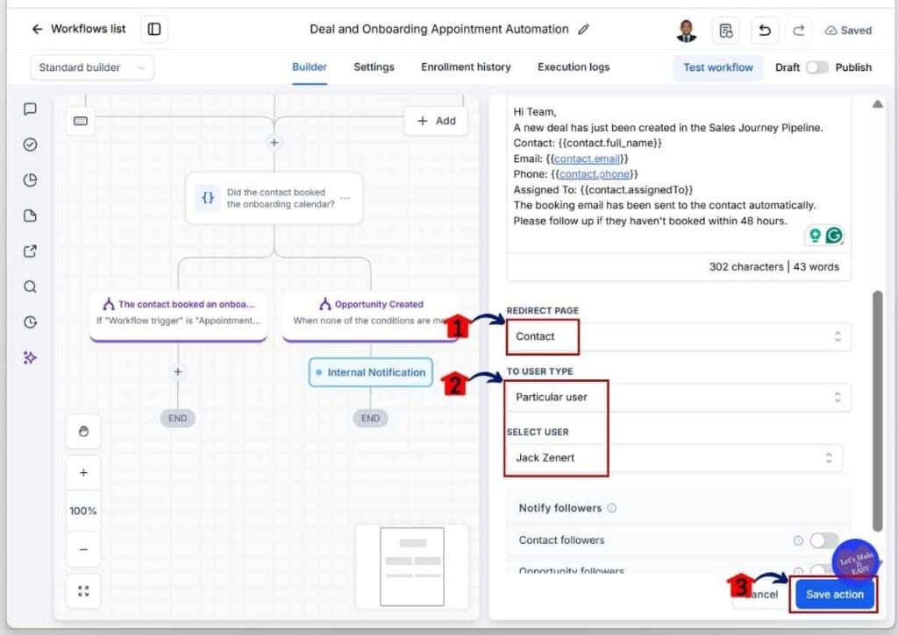Open the To User Type dropdown
Viewport: 898px width, 635px height.
679,397
